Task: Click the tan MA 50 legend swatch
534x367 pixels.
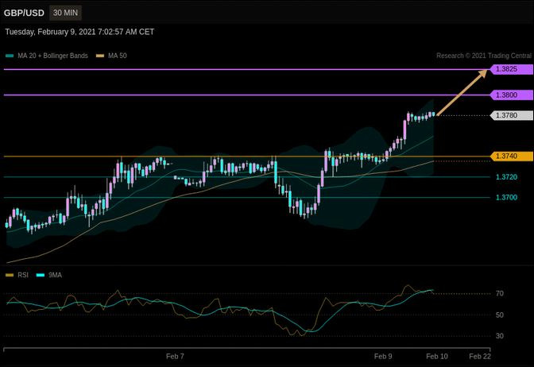Action: click(100, 56)
